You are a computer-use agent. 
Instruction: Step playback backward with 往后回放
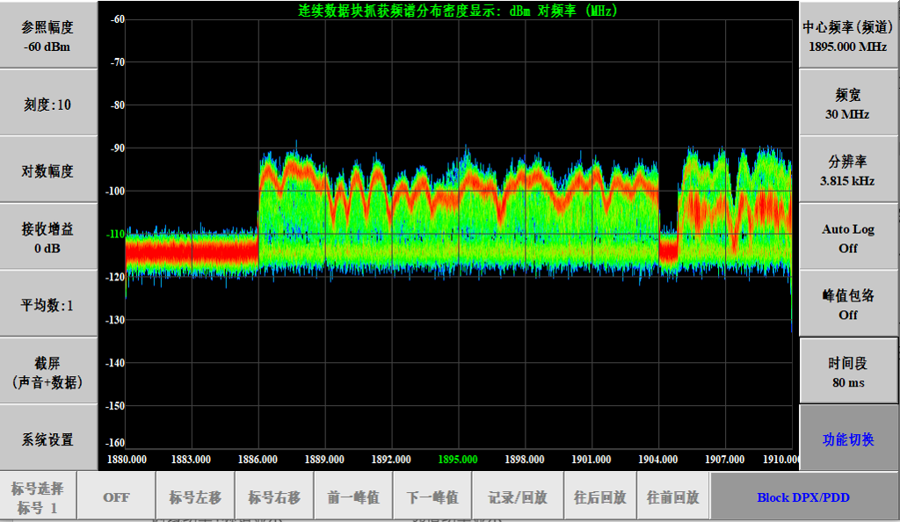pyautogui.click(x=600, y=497)
